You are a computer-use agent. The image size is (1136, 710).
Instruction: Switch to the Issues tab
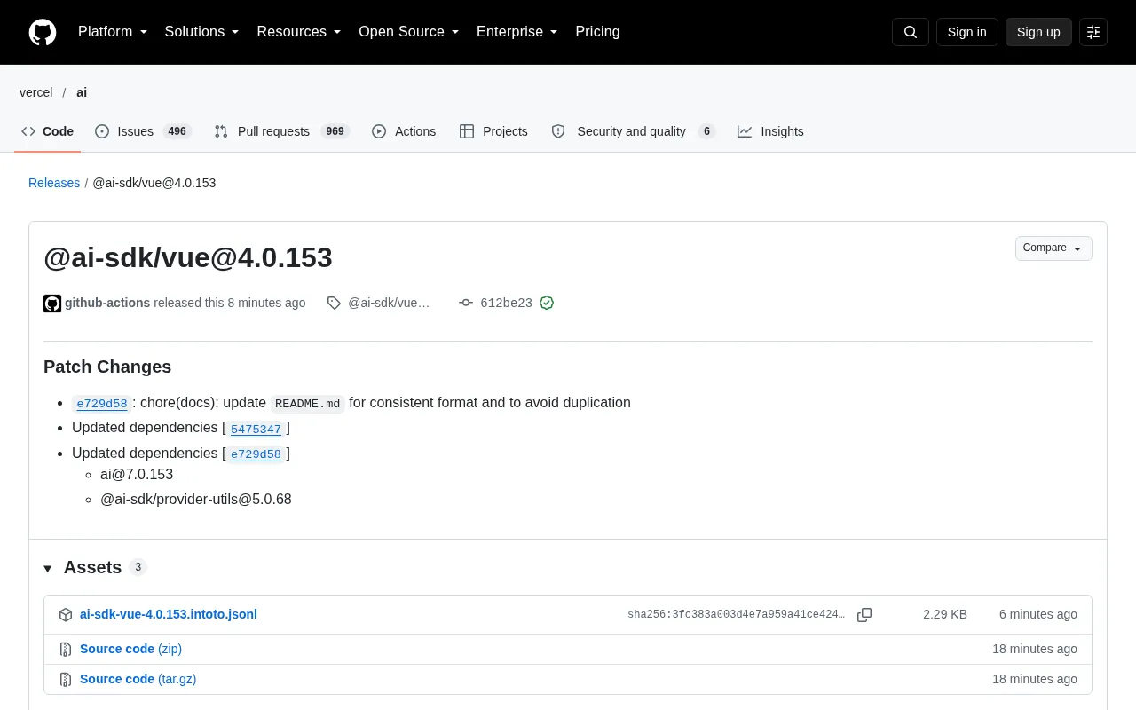click(144, 131)
